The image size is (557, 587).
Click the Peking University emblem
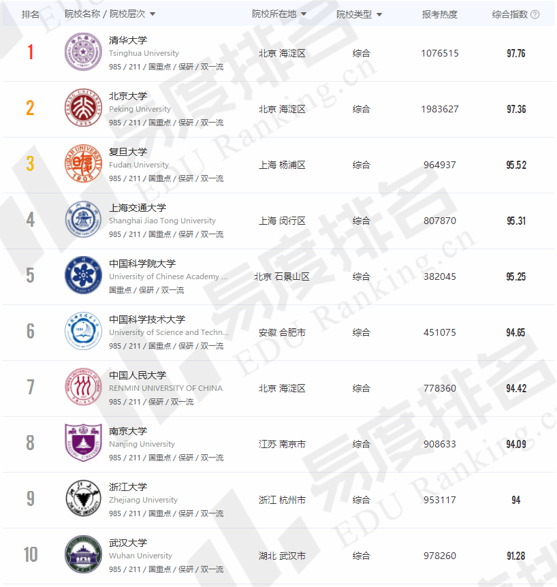[x=83, y=108]
